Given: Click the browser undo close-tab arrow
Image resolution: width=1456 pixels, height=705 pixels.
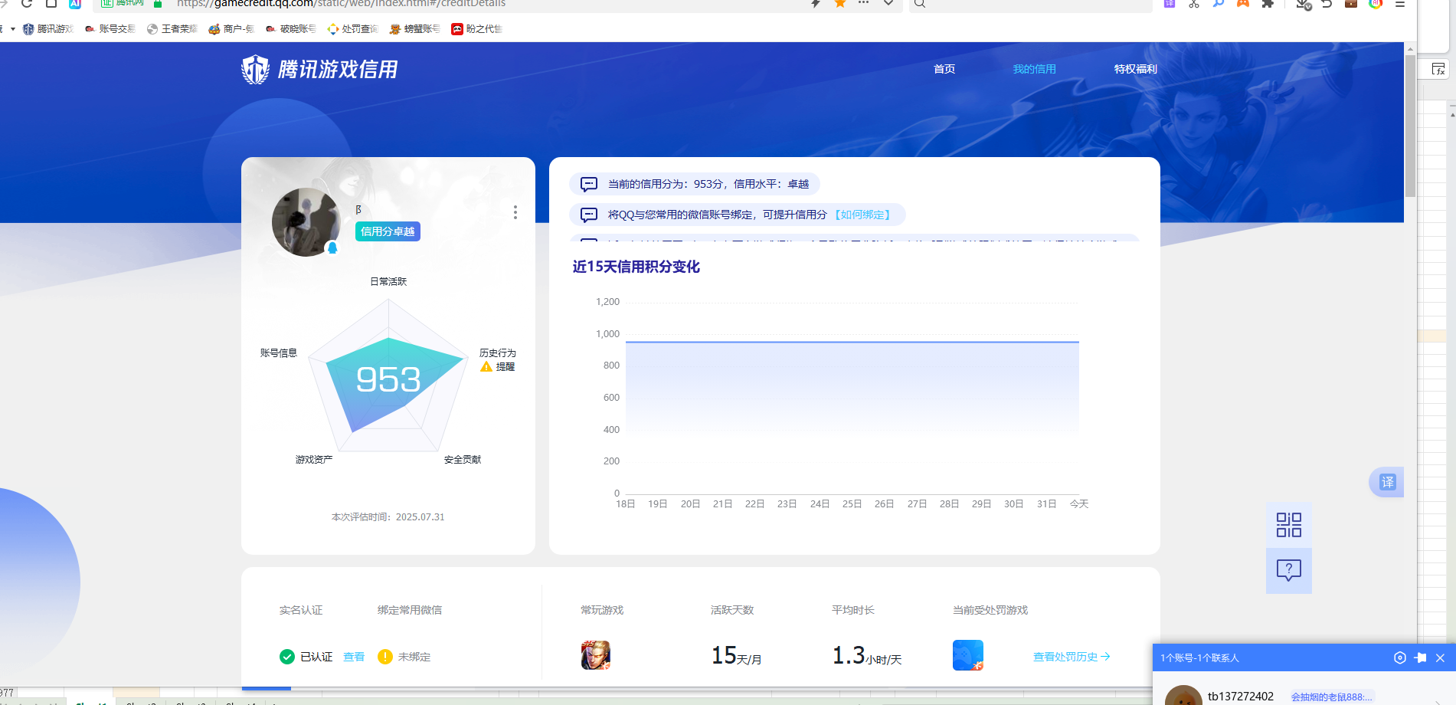Looking at the screenshot, I should (x=1327, y=4).
